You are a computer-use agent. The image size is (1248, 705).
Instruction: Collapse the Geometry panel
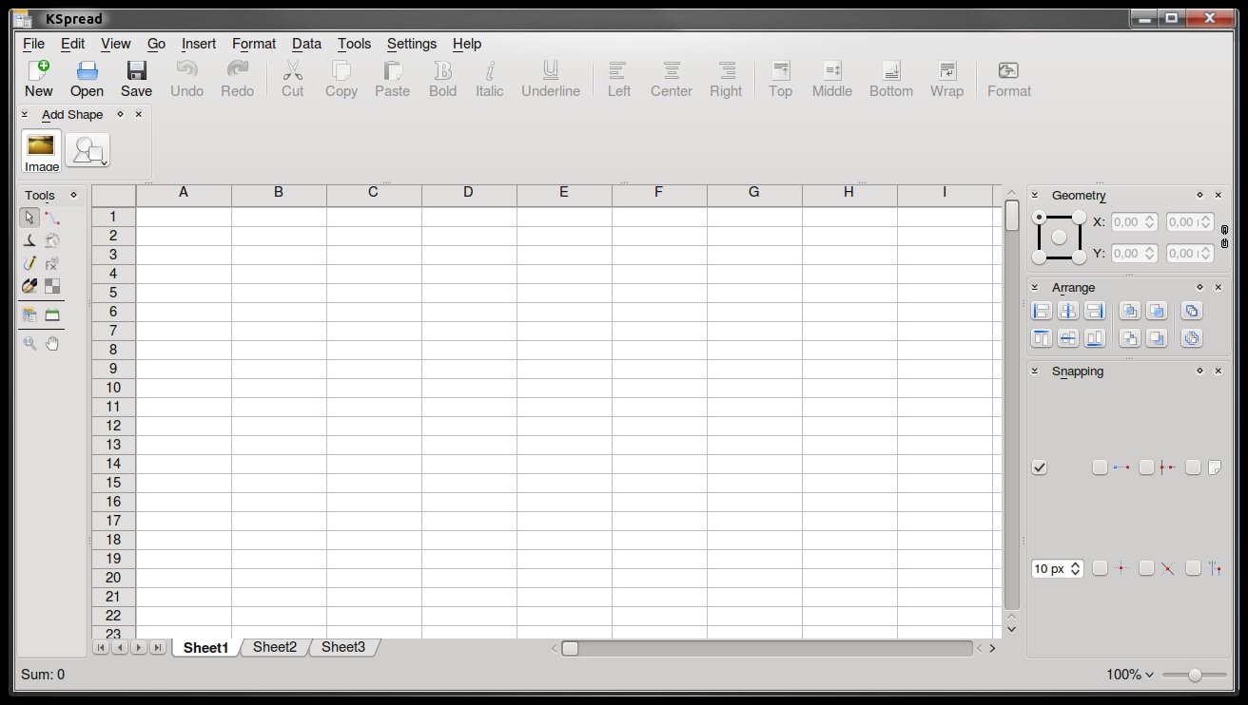tap(1035, 195)
